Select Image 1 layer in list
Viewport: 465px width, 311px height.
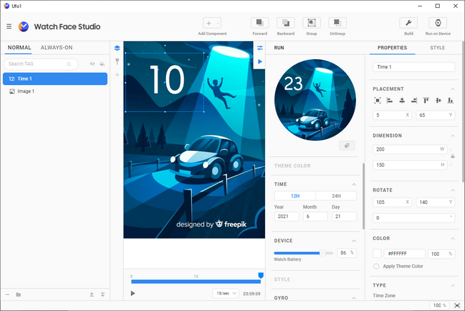(x=26, y=91)
